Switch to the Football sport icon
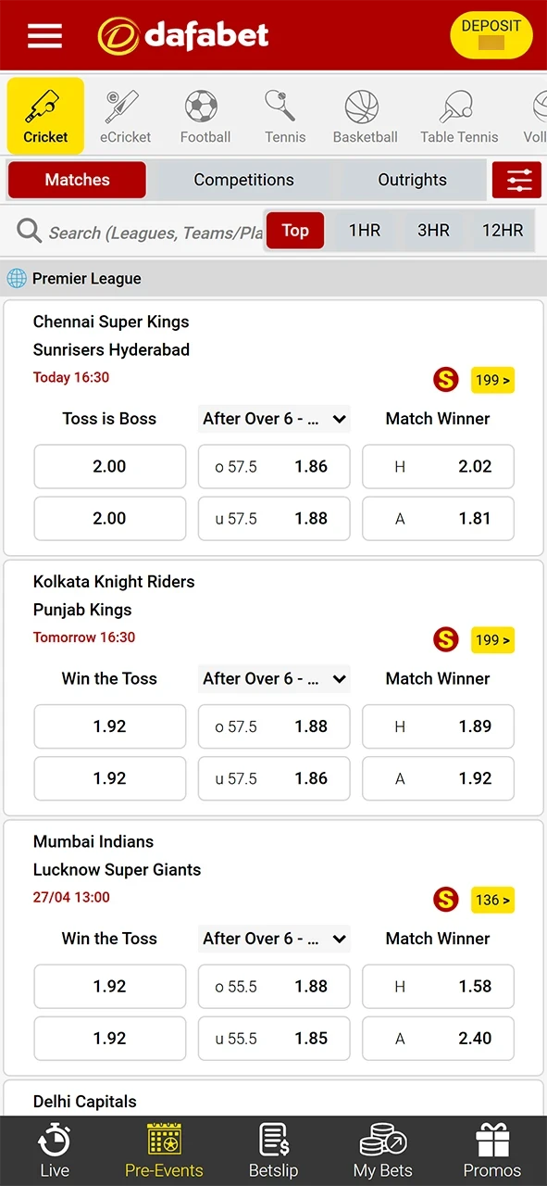 pyautogui.click(x=205, y=113)
